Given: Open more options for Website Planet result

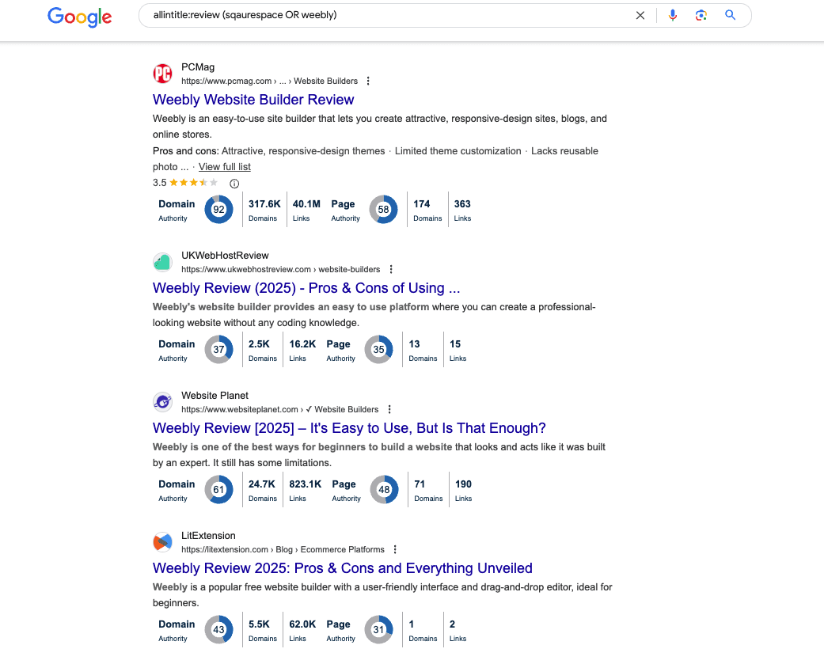Looking at the screenshot, I should pyautogui.click(x=389, y=409).
